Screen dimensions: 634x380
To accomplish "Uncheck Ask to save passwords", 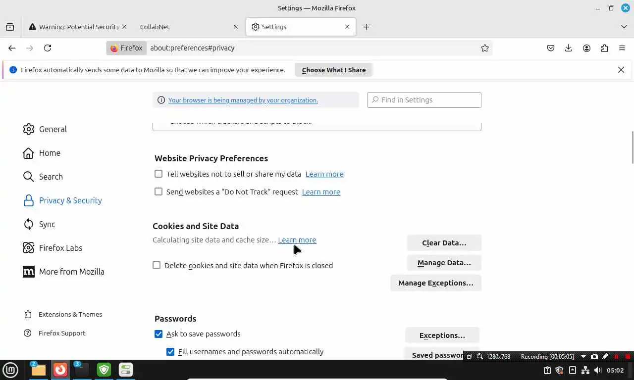I will point(158,334).
